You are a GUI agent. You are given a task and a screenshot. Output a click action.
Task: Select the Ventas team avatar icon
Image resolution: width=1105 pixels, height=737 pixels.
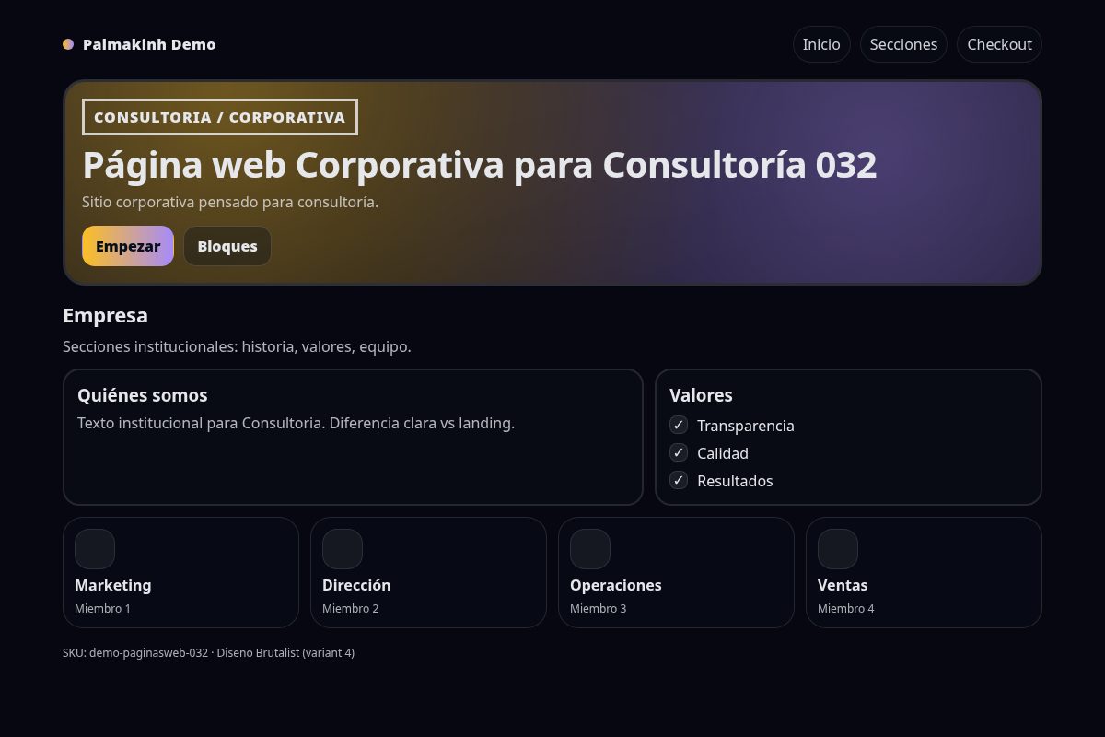(838, 548)
